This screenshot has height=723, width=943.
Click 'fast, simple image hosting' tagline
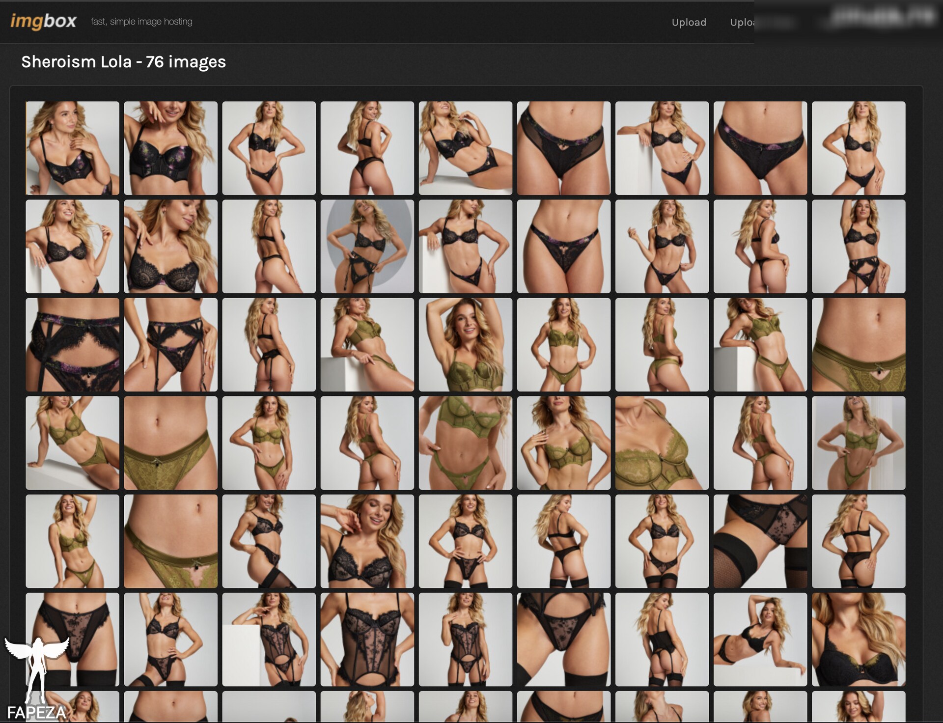[141, 22]
